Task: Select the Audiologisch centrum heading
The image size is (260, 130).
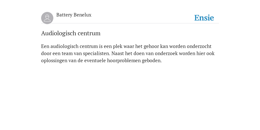Action: (71, 33)
